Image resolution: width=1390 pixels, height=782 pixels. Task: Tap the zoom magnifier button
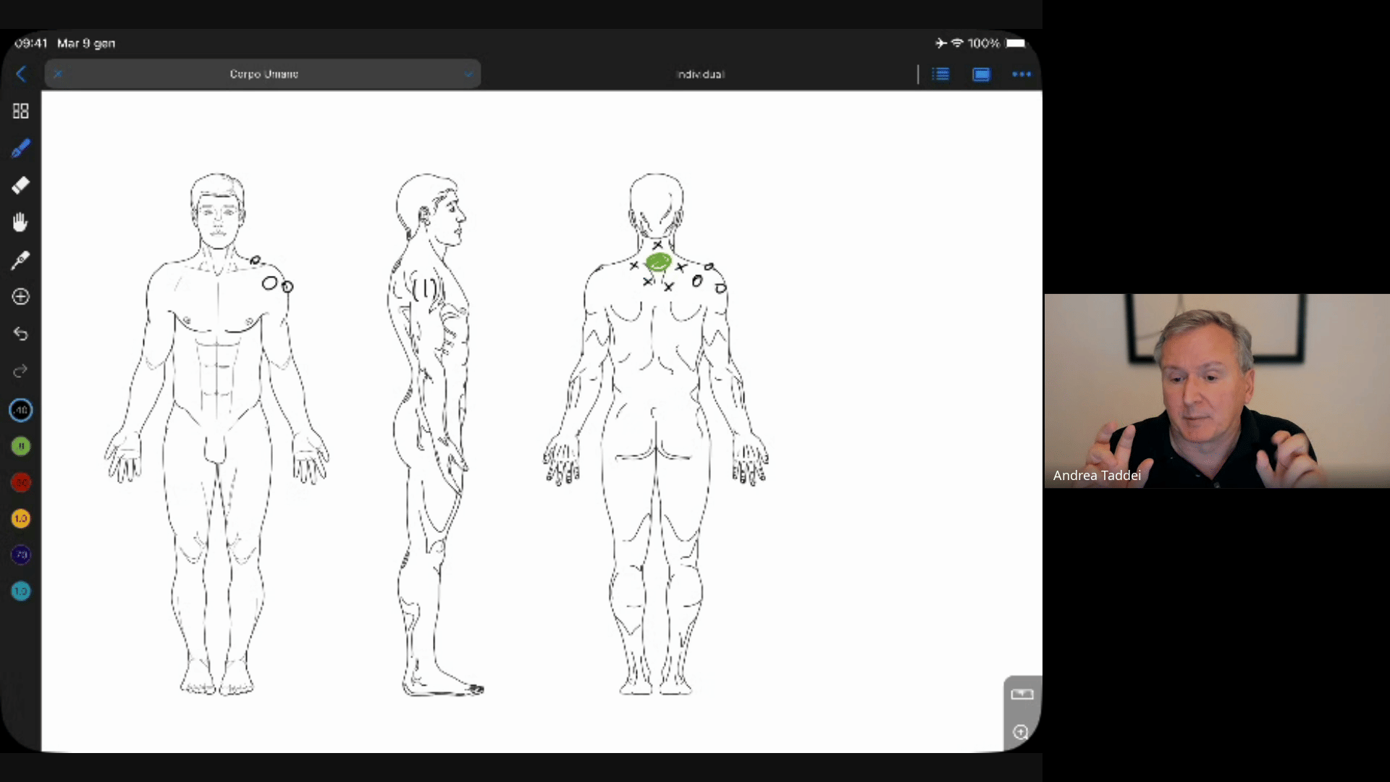[x=1021, y=732]
